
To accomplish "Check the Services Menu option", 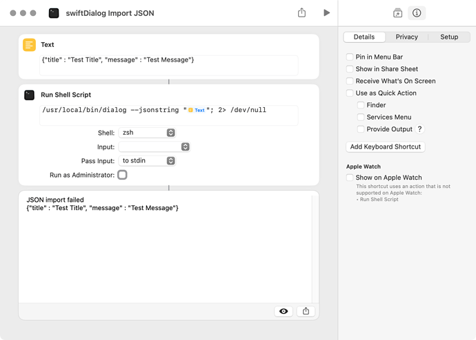I will [361, 117].
